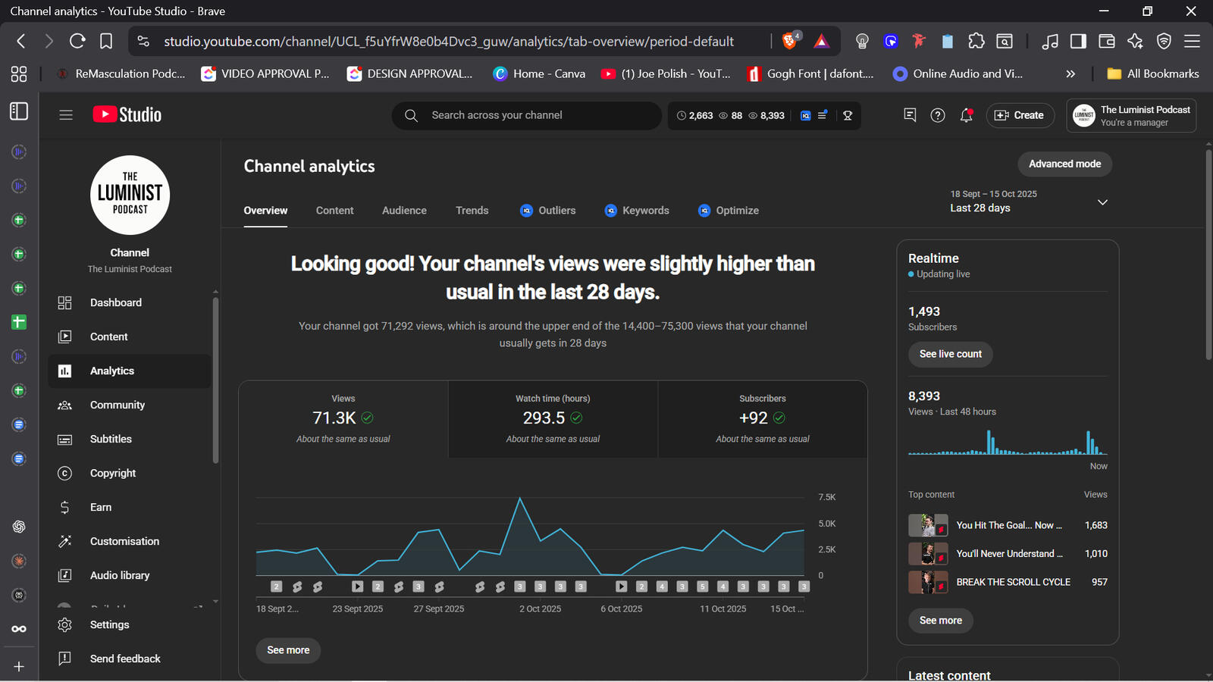Open The Luminist Podcast account menu
Image resolution: width=1213 pixels, height=682 pixels.
pos(1131,115)
